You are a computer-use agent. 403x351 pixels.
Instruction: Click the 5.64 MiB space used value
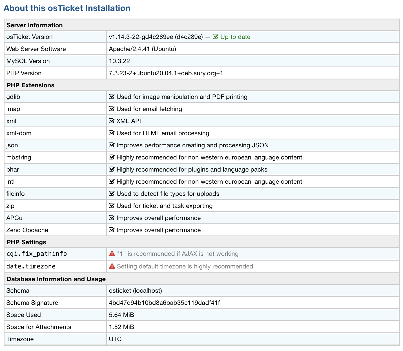pos(121,315)
